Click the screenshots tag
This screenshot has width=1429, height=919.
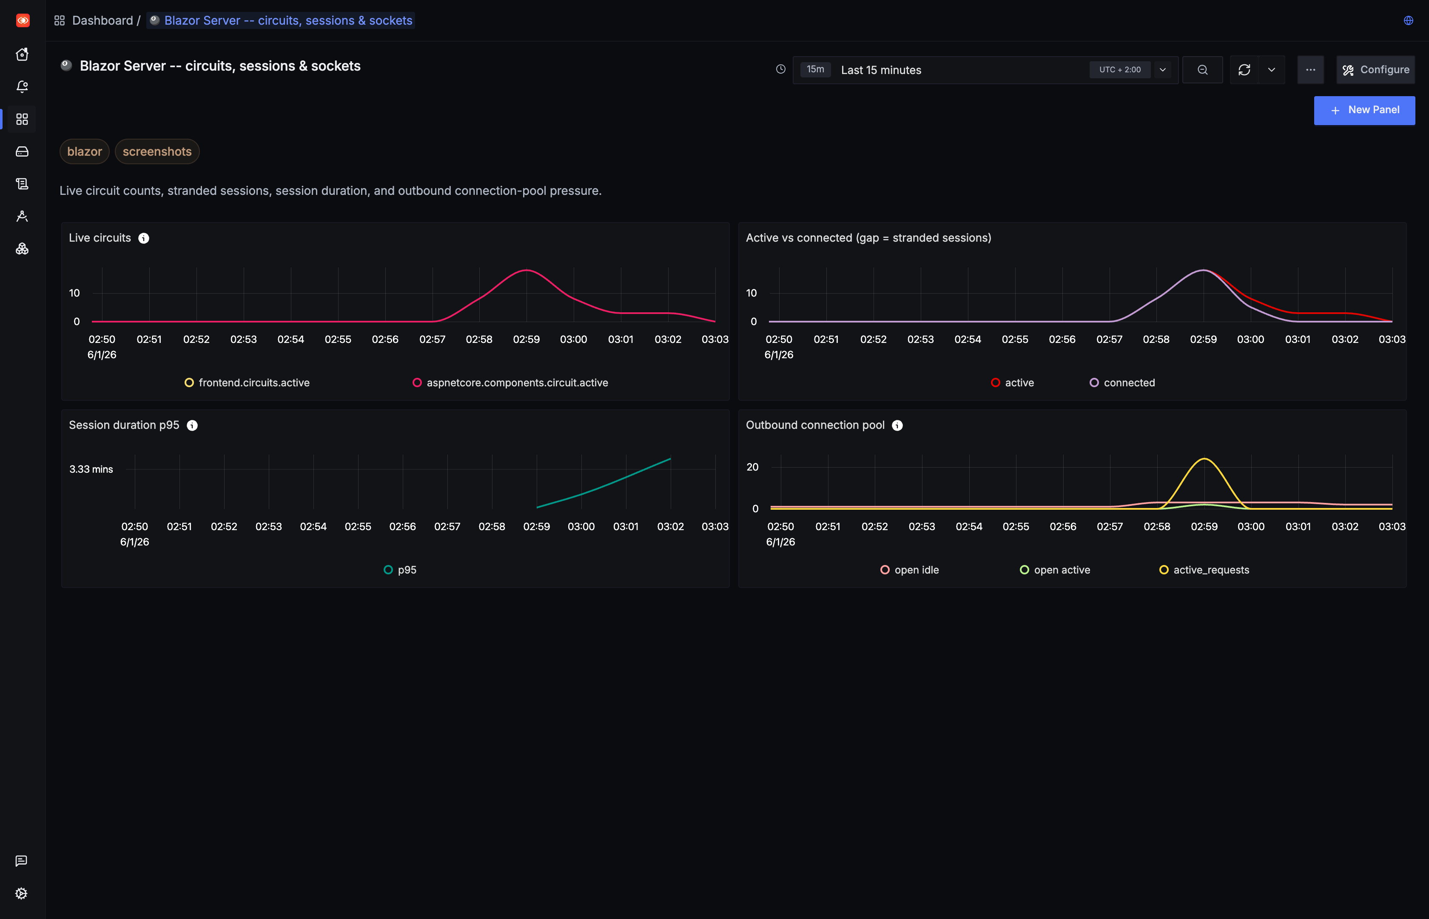click(x=157, y=151)
